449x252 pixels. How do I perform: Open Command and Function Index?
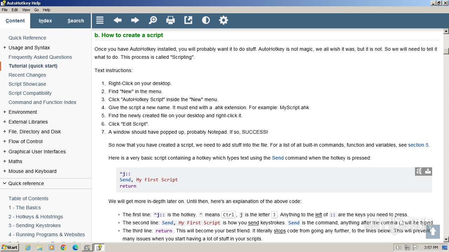[x=42, y=102]
